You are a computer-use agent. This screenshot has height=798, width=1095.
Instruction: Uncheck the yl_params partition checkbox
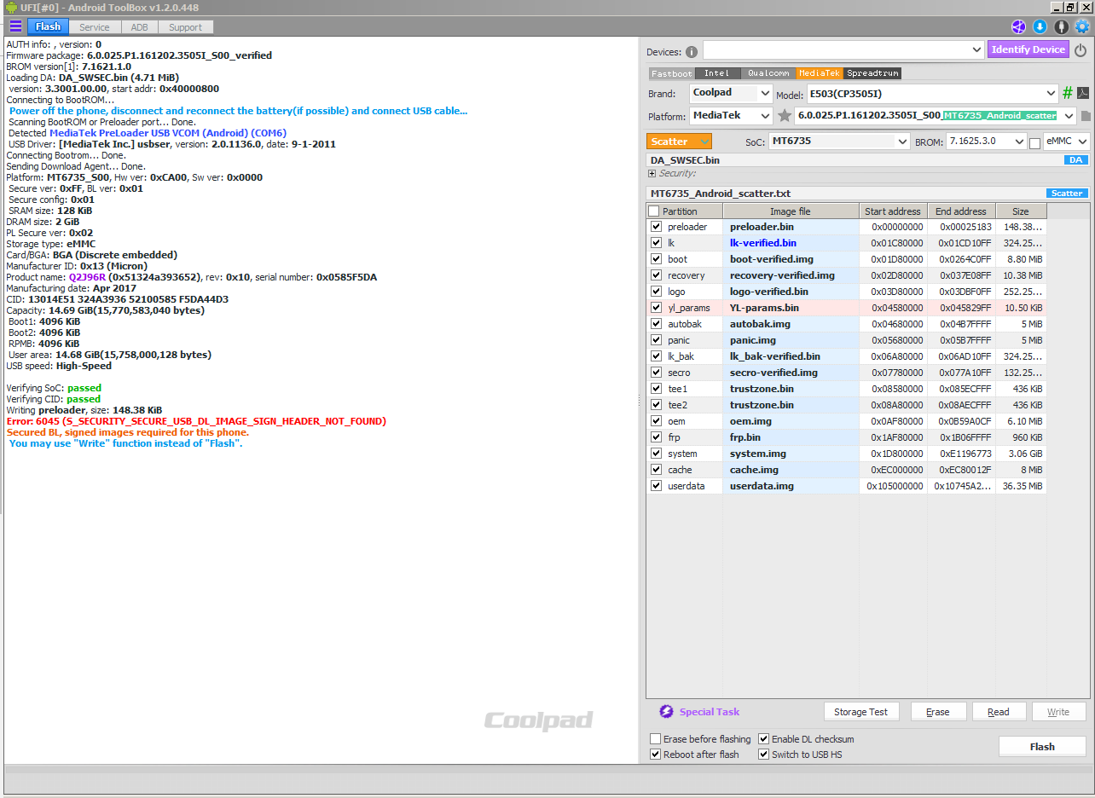(x=656, y=308)
